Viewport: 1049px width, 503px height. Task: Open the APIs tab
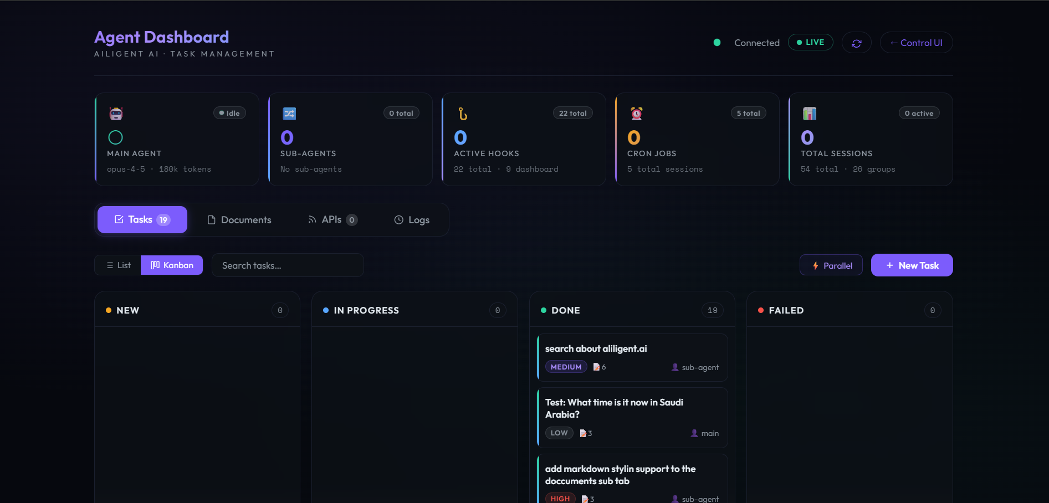click(x=332, y=220)
